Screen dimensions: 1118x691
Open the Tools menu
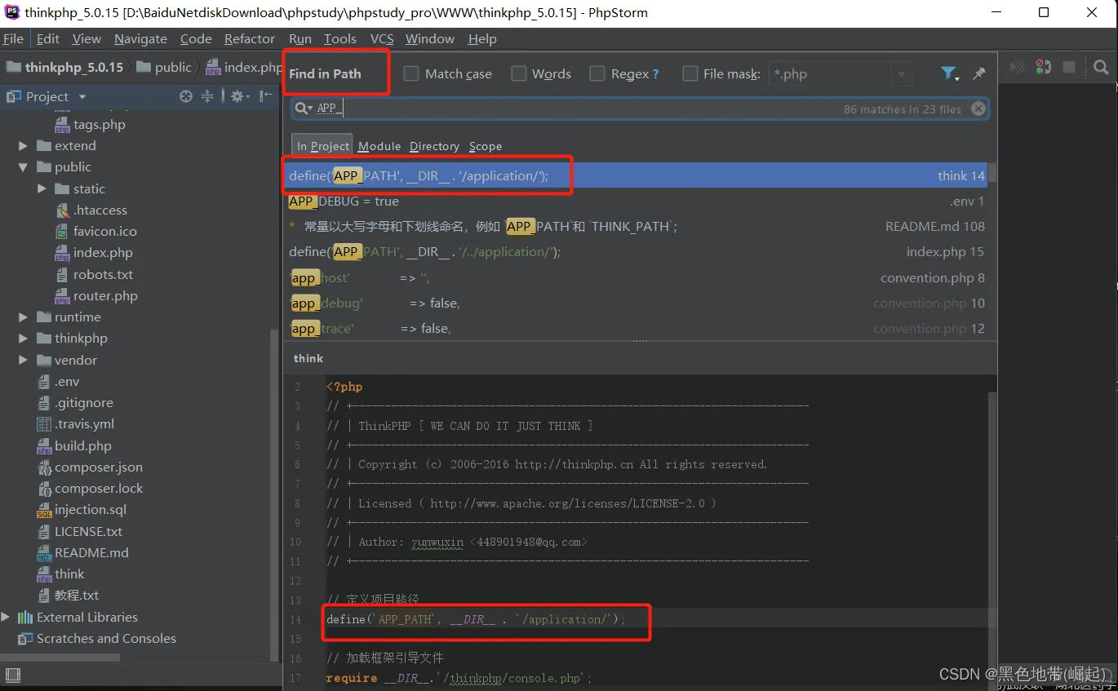(x=339, y=39)
